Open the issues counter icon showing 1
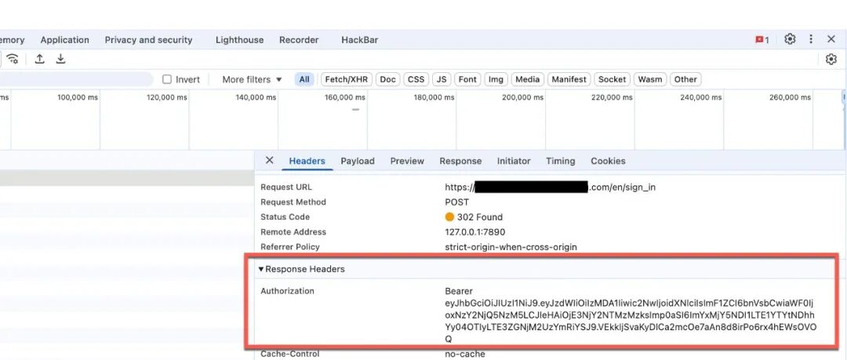The width and height of the screenshot is (847, 360). 762,40
